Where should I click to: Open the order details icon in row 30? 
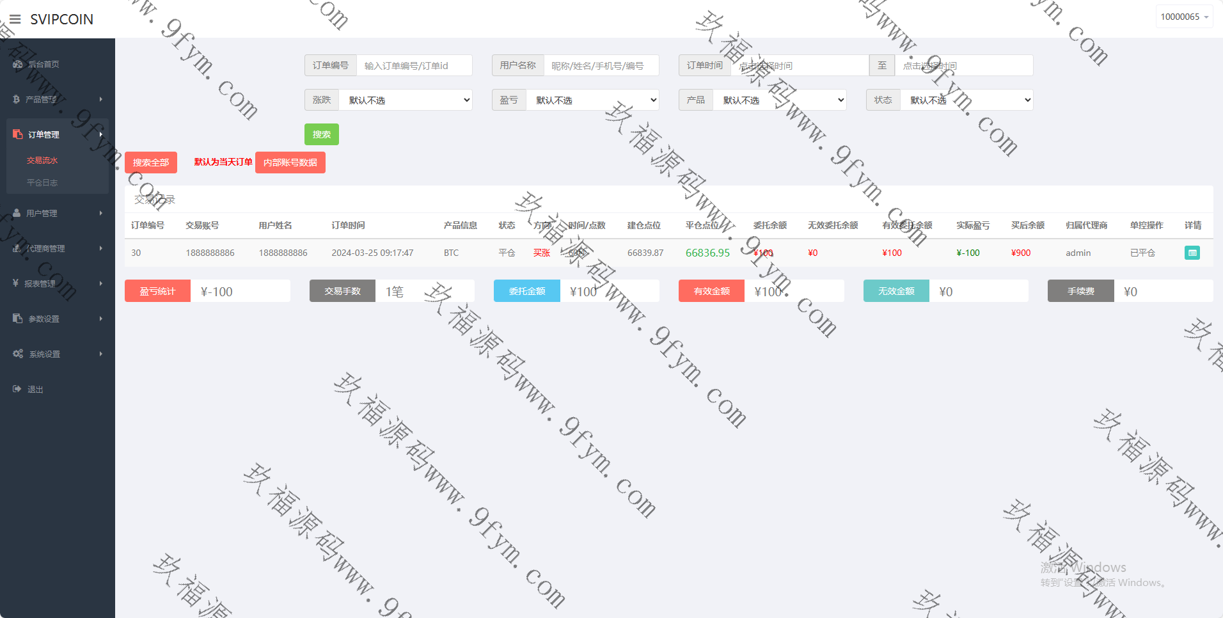1192,253
